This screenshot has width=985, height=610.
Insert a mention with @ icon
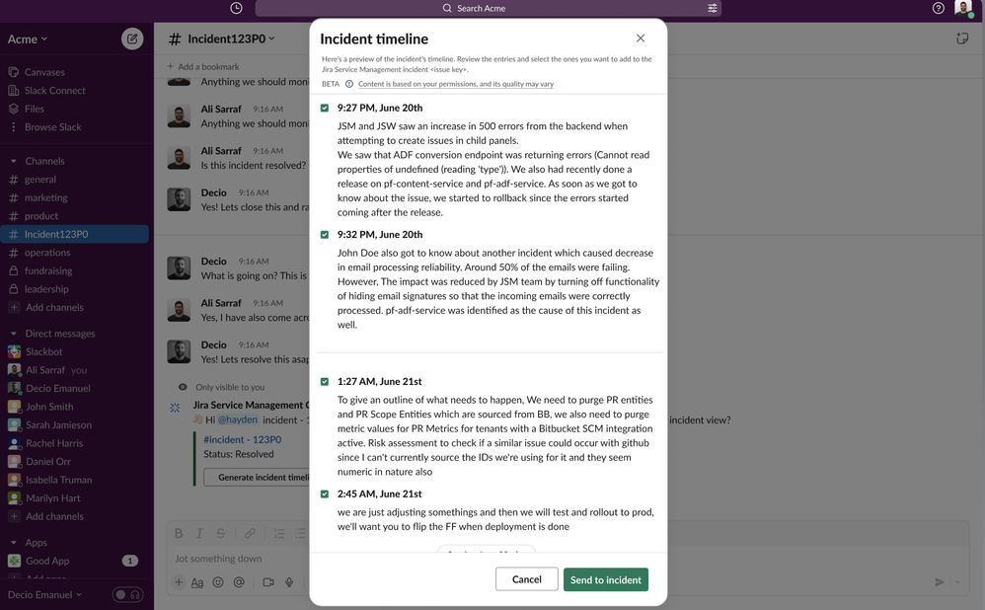pyautogui.click(x=239, y=582)
